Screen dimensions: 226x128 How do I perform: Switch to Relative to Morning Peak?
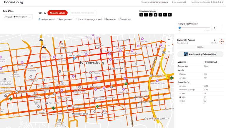click(82, 13)
